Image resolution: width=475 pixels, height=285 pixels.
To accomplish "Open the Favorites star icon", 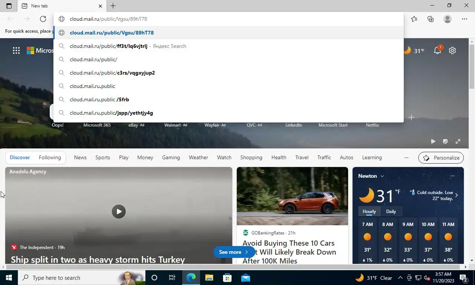I will pyautogui.click(x=414, y=19).
